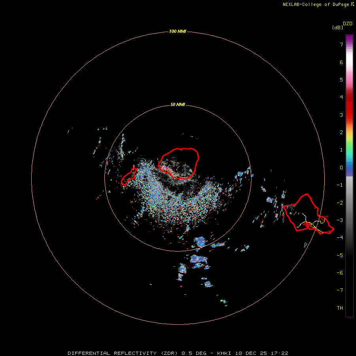Click the "[dB]" units label
This screenshot has width=356, height=356.
tap(338, 27)
